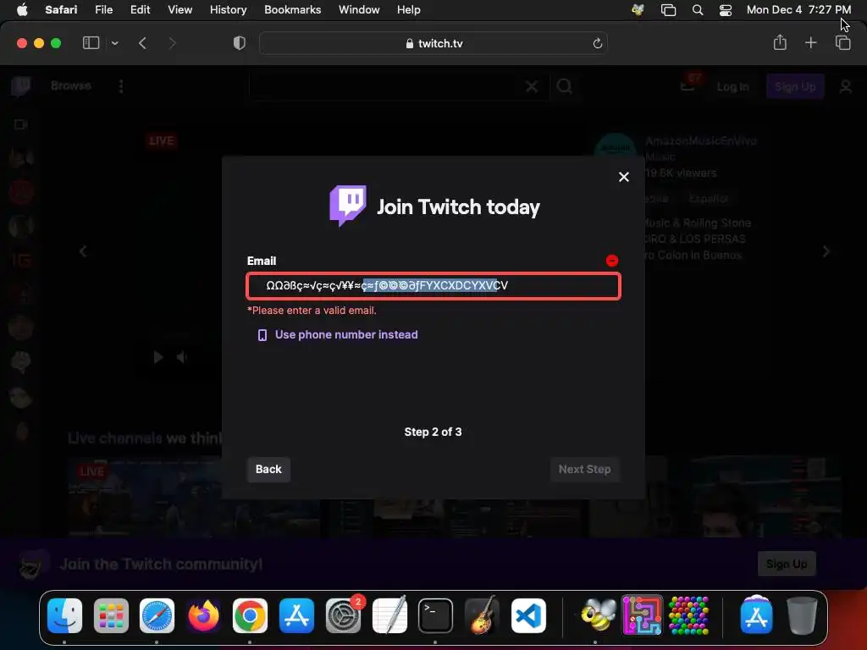Open the Twitch more options dots
The image size is (867, 650).
click(121, 86)
